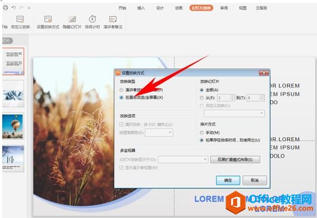Click the 到(T) ending slide number field
The width and height of the screenshot is (317, 218).
click(253, 98)
